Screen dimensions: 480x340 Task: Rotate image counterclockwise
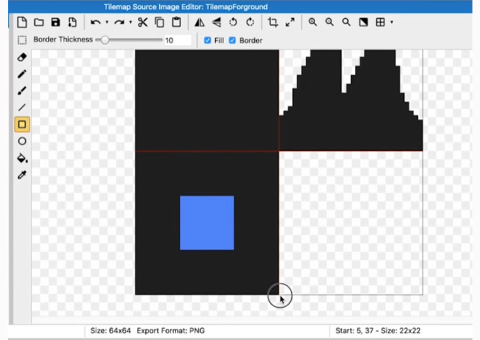[x=233, y=23]
